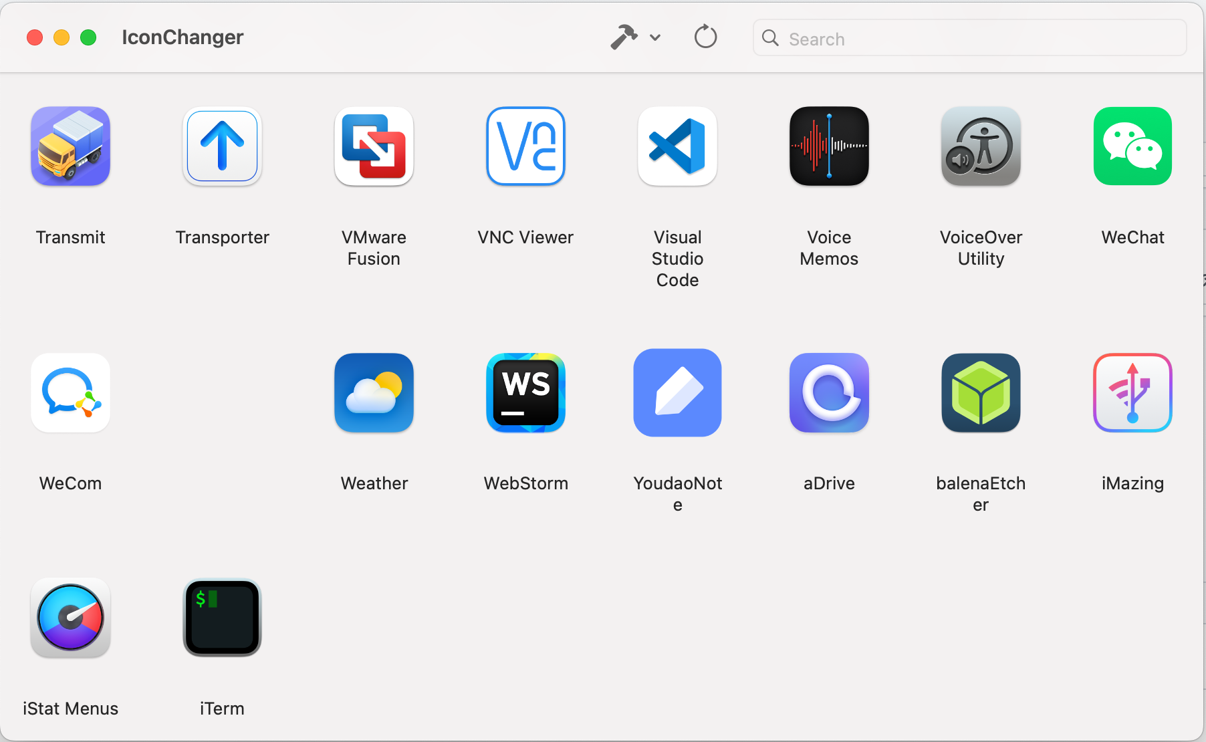Choose the YoudaoNote pencil icon
Image resolution: width=1206 pixels, height=742 pixels.
click(677, 392)
